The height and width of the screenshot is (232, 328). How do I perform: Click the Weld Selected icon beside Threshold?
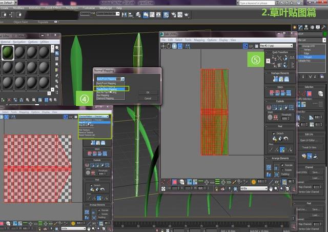pos(276,118)
